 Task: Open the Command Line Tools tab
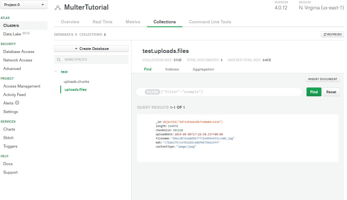210,22
